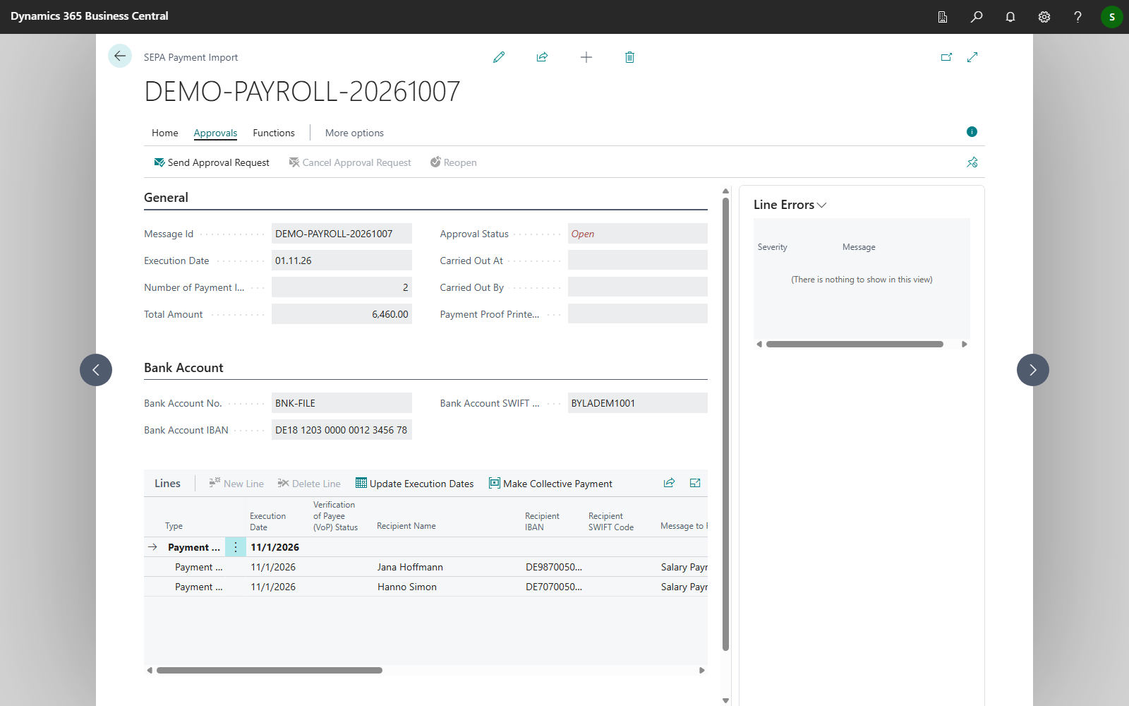Expand page to full width icon

click(x=972, y=57)
